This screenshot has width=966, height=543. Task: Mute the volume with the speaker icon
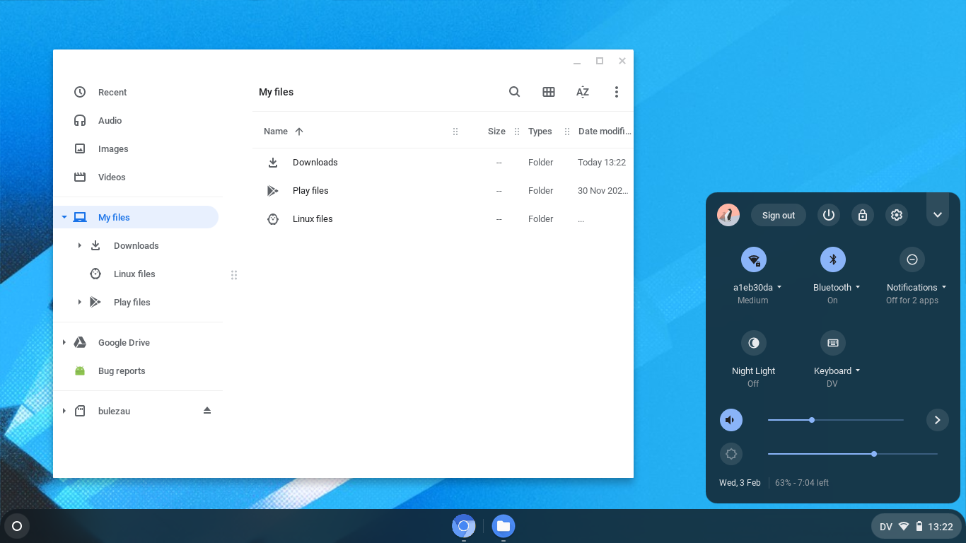coord(731,419)
